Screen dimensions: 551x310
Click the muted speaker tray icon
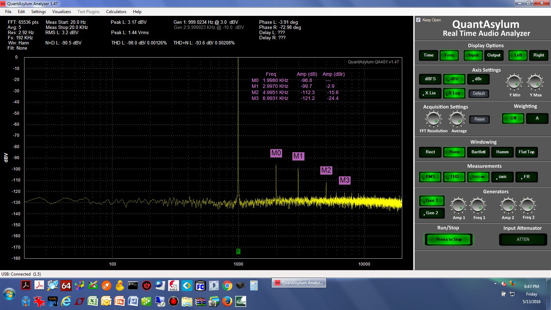(x=503, y=284)
